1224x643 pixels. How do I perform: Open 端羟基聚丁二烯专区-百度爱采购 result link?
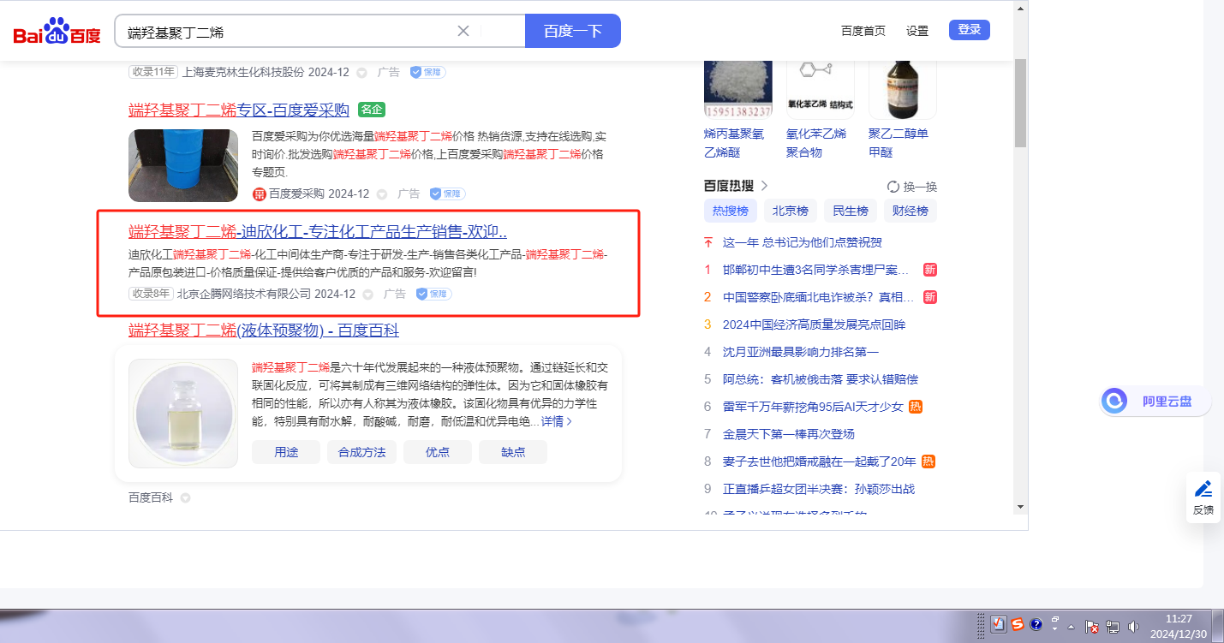tap(239, 110)
